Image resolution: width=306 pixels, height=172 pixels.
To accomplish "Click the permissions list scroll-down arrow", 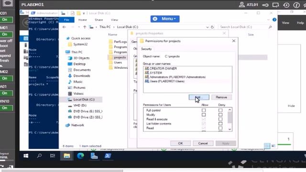I will 229,129.
